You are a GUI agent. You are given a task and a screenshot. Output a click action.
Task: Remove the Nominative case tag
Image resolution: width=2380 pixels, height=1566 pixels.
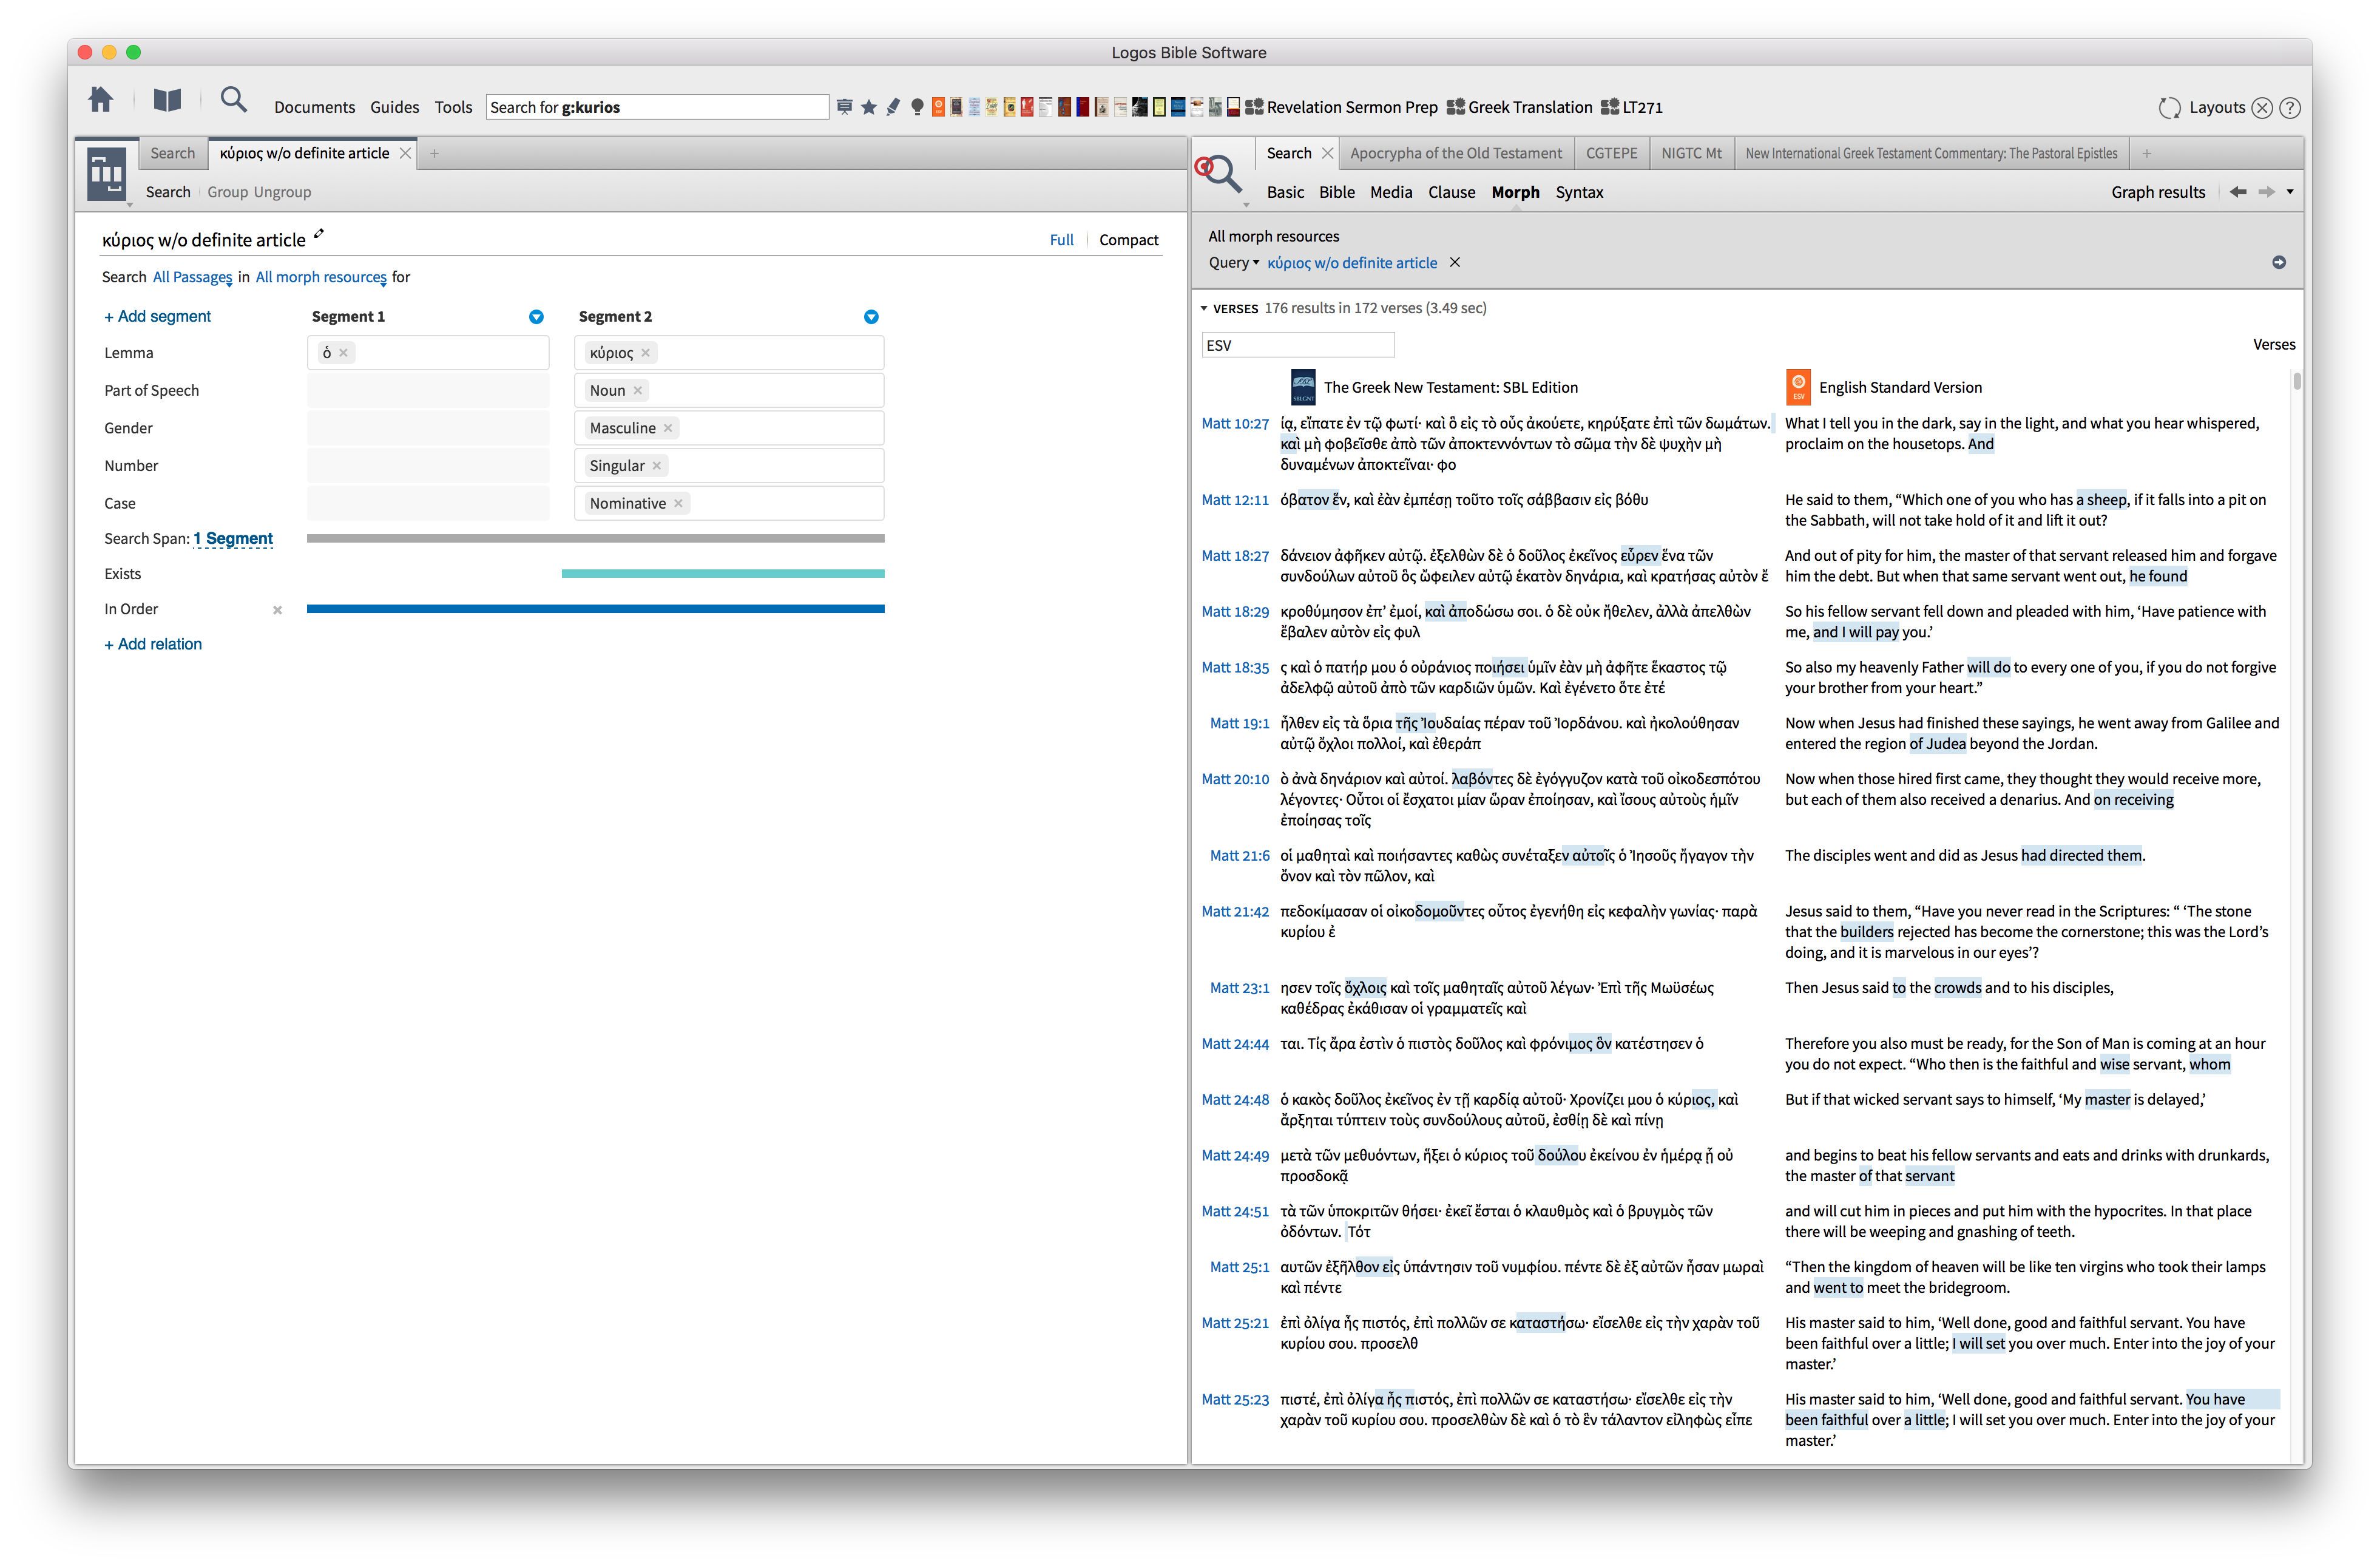pos(678,503)
